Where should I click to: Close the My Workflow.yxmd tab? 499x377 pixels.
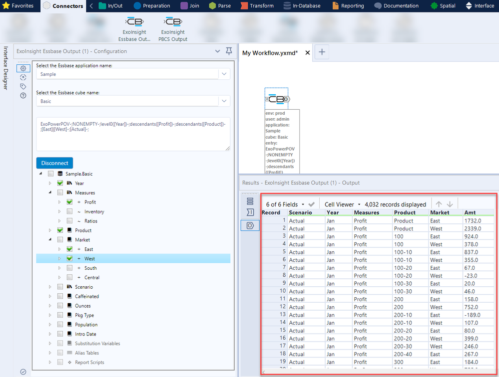pyautogui.click(x=307, y=53)
